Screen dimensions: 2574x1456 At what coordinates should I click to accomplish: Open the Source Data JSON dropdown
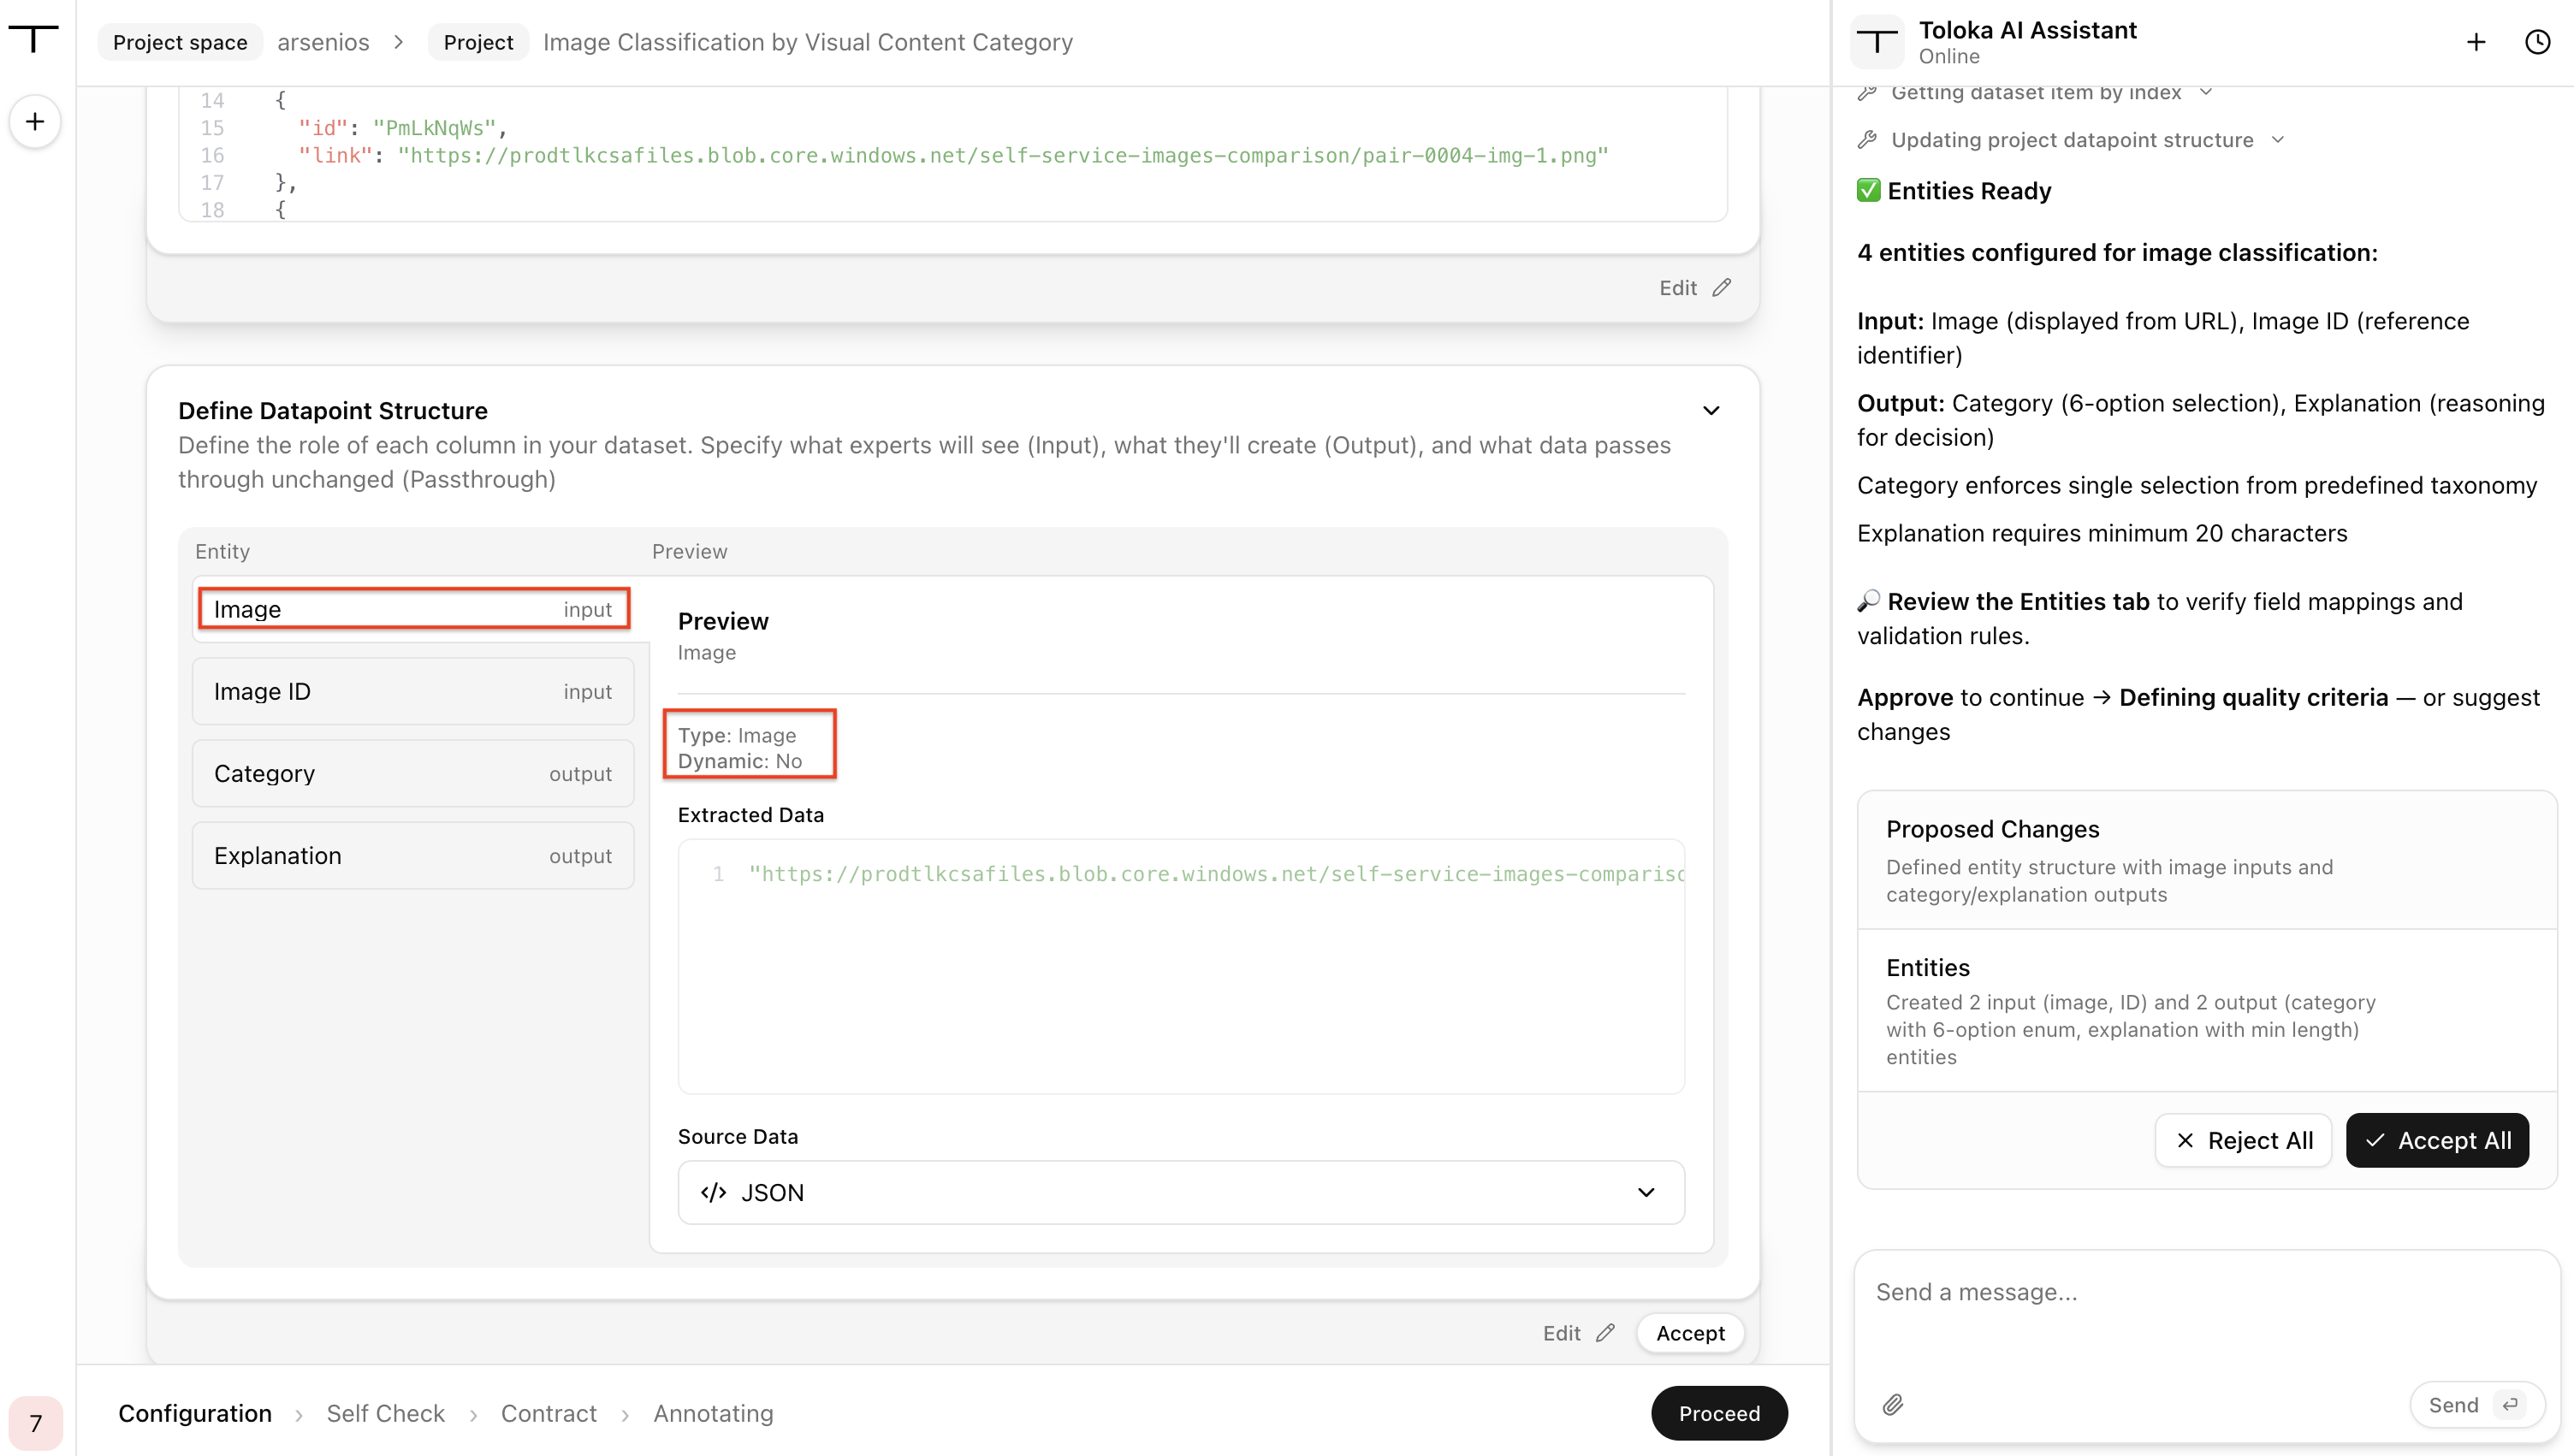[x=1181, y=1193]
